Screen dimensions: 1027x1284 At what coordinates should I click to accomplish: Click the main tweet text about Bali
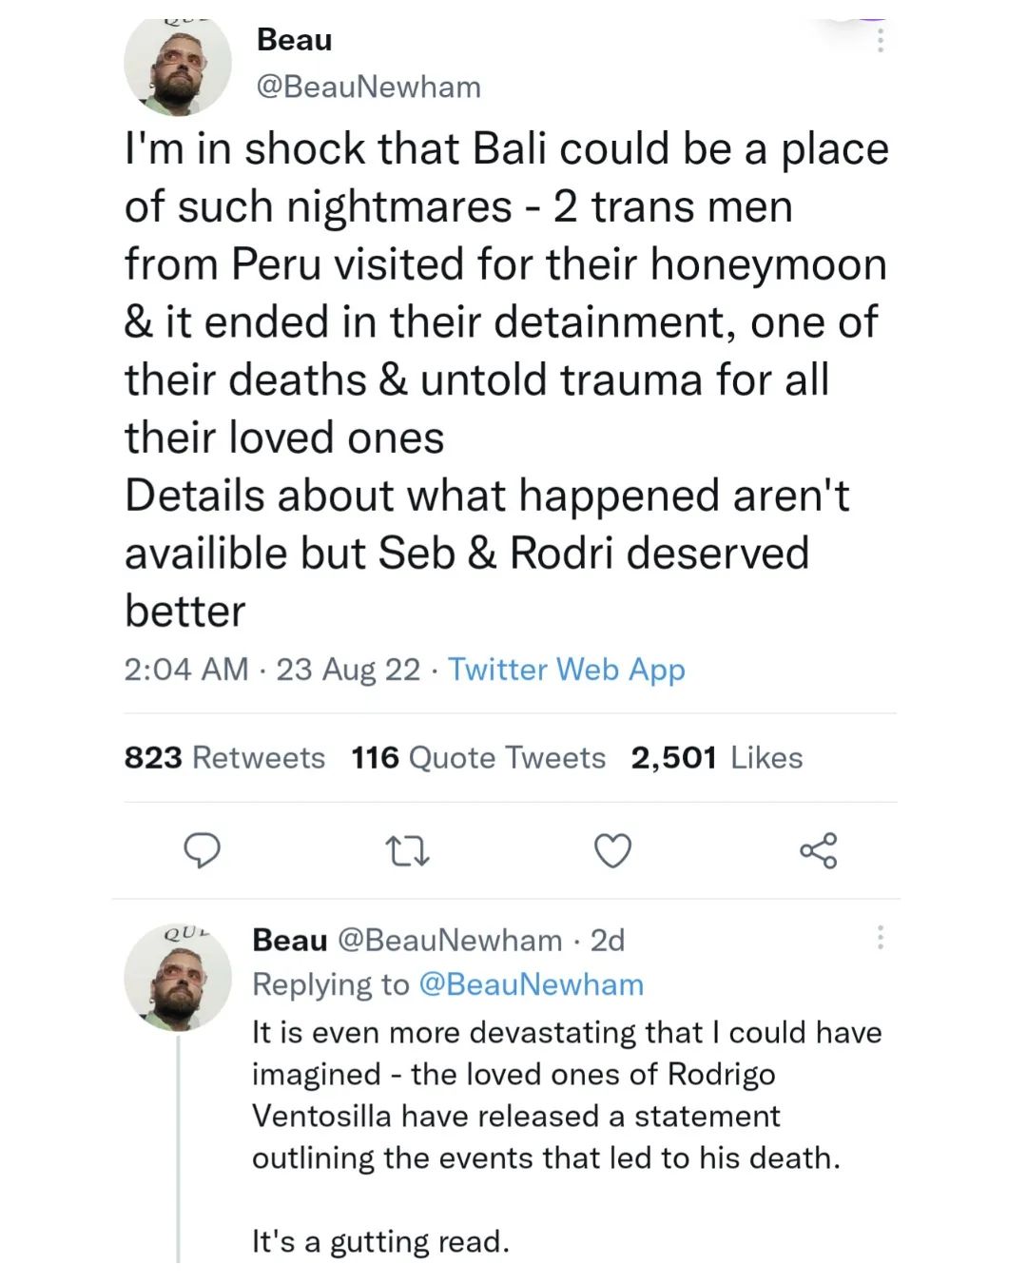click(x=504, y=379)
